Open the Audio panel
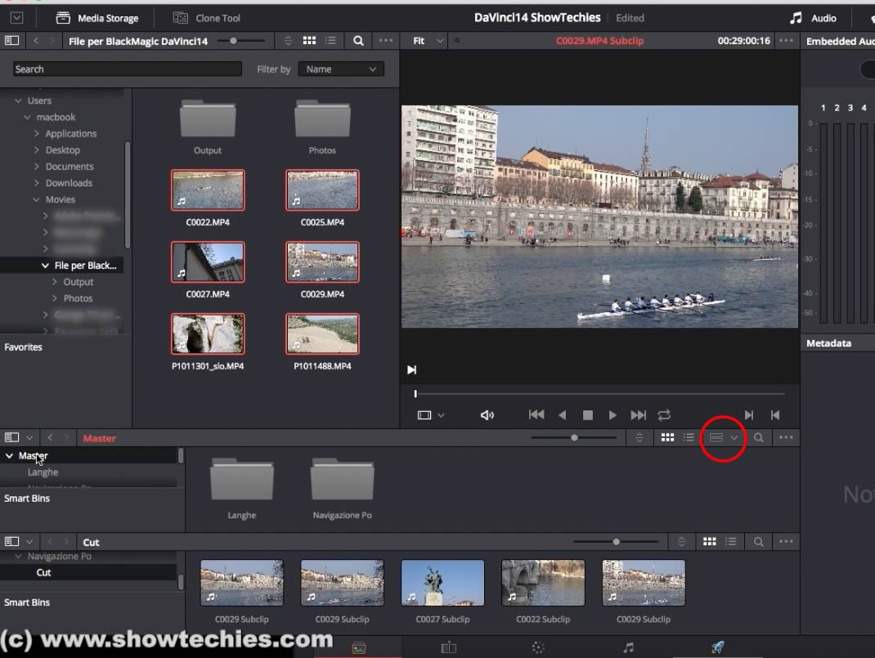The image size is (875, 658). pyautogui.click(x=813, y=18)
